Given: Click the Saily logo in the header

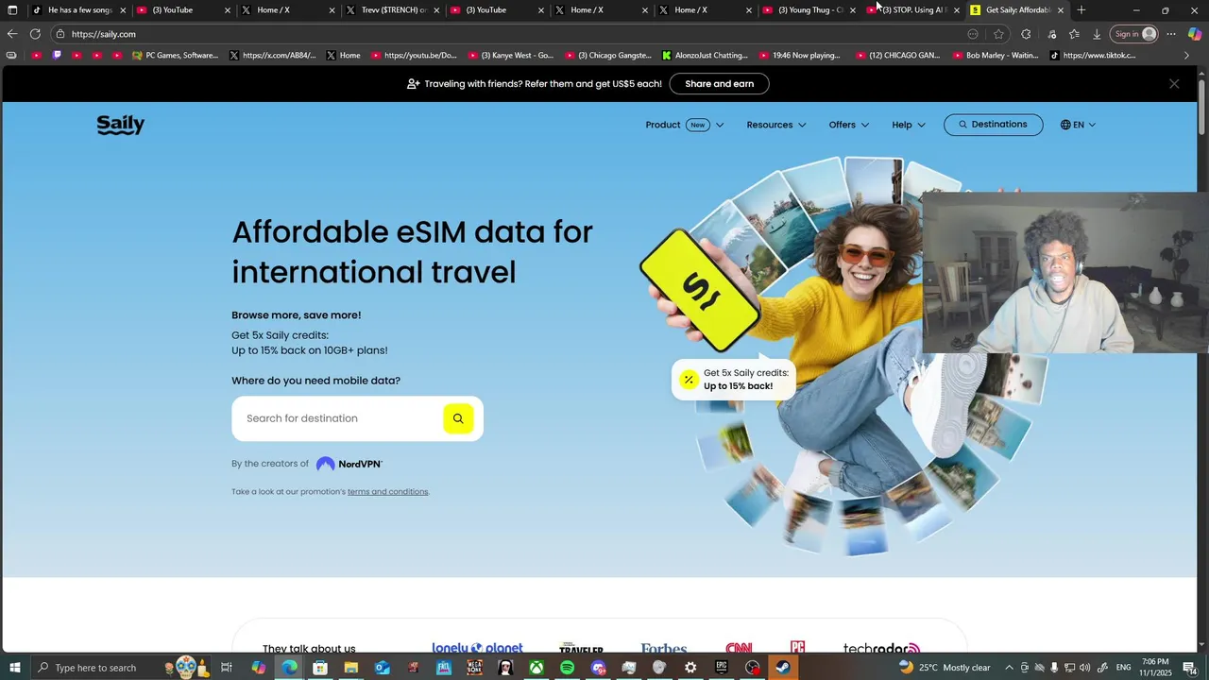Looking at the screenshot, I should [x=120, y=125].
